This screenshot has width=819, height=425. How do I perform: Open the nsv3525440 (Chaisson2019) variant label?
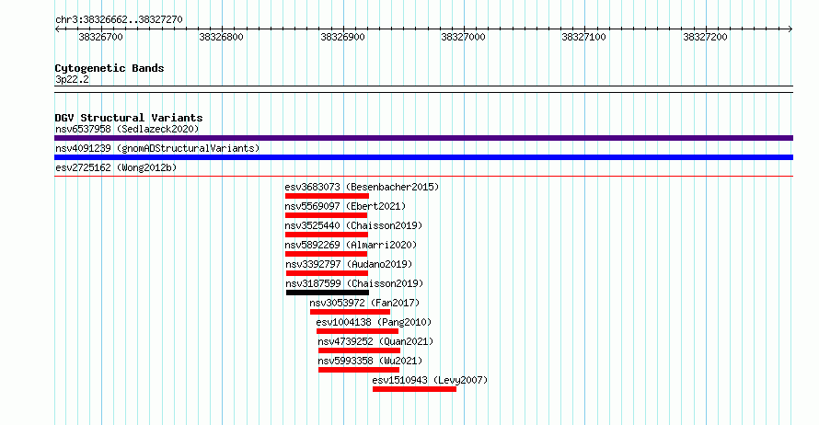coord(353,225)
